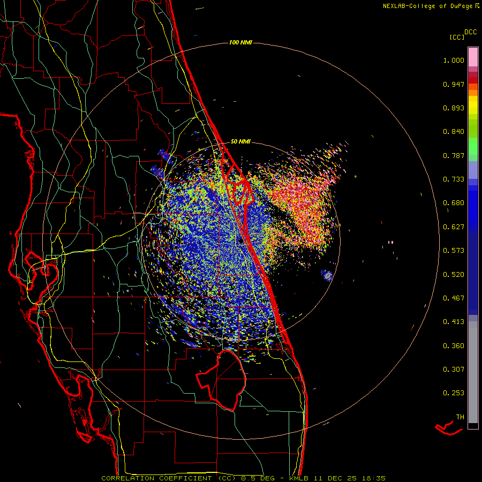The width and height of the screenshot is (482, 482).
Task: Select the 0.413 scale value
Action: [454, 322]
